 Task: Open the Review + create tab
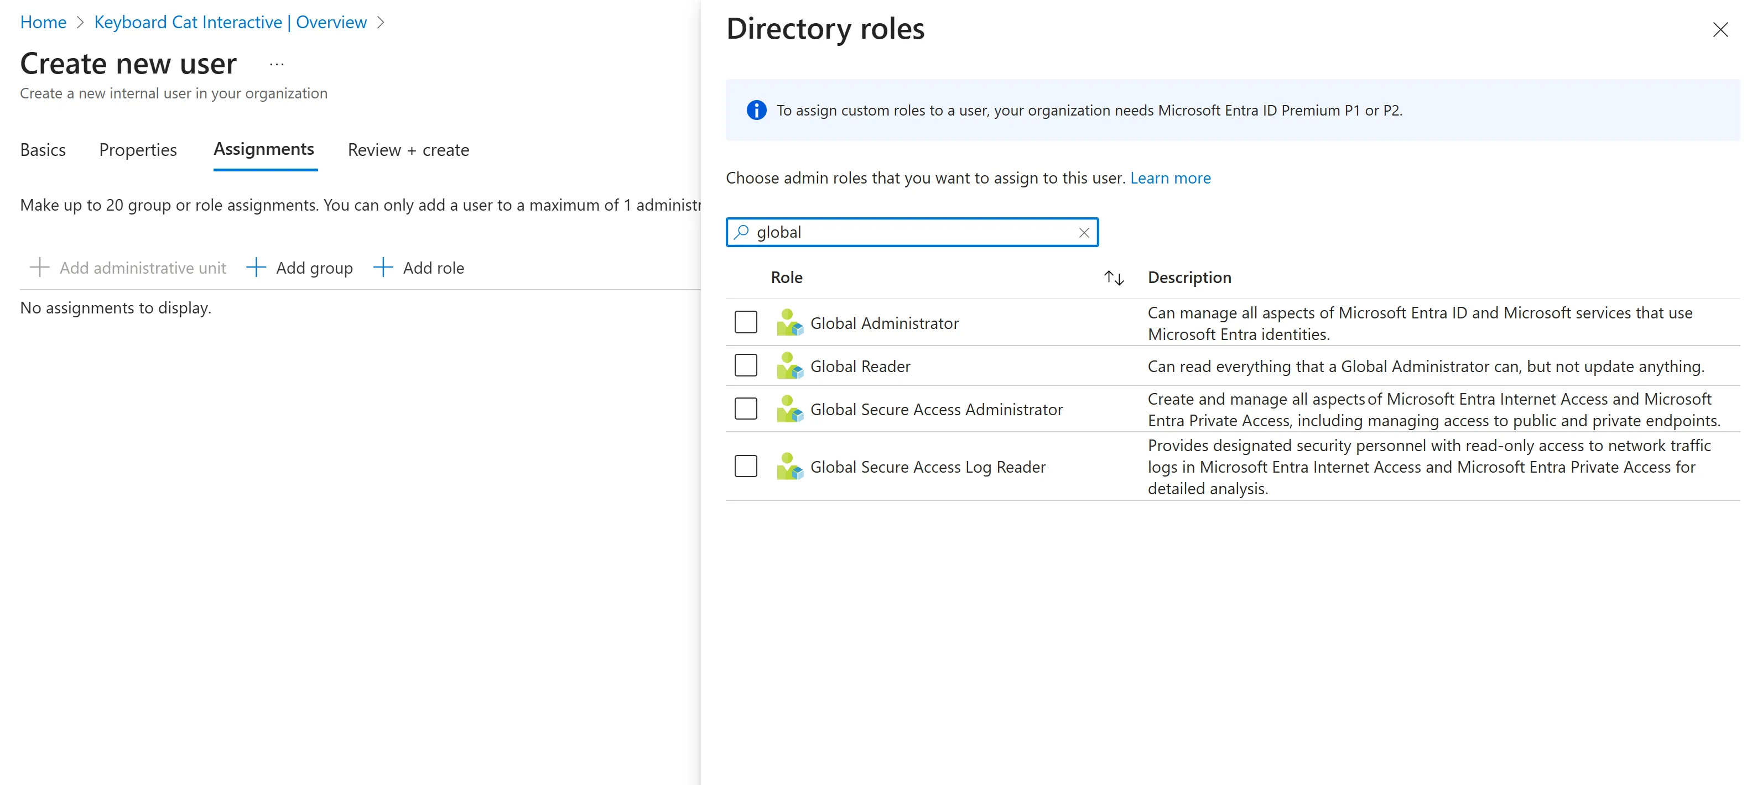click(x=408, y=150)
